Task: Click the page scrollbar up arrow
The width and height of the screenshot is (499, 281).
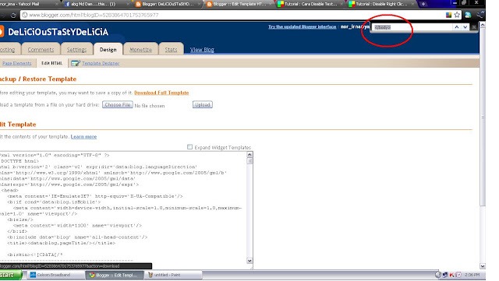Action: pos(483,25)
